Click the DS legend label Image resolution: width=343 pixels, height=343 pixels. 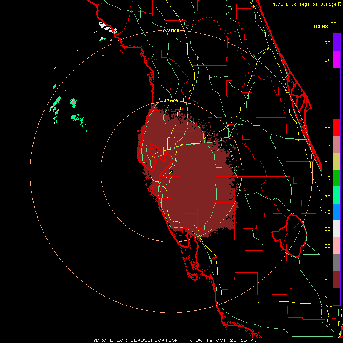coord(327,229)
